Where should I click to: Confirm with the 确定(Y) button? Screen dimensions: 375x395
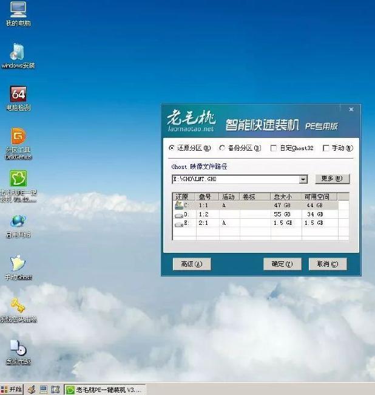pyautogui.click(x=282, y=264)
